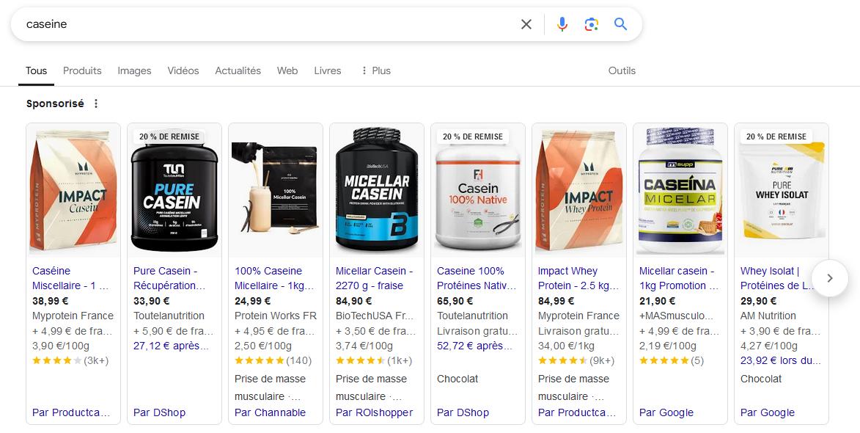860x433 pixels.
Task: Click the '84,90 €' price
Action: (354, 301)
